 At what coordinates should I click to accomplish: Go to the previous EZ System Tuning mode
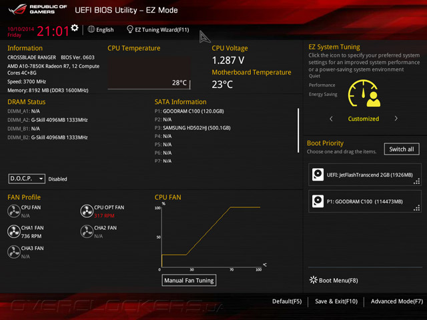coord(331,119)
